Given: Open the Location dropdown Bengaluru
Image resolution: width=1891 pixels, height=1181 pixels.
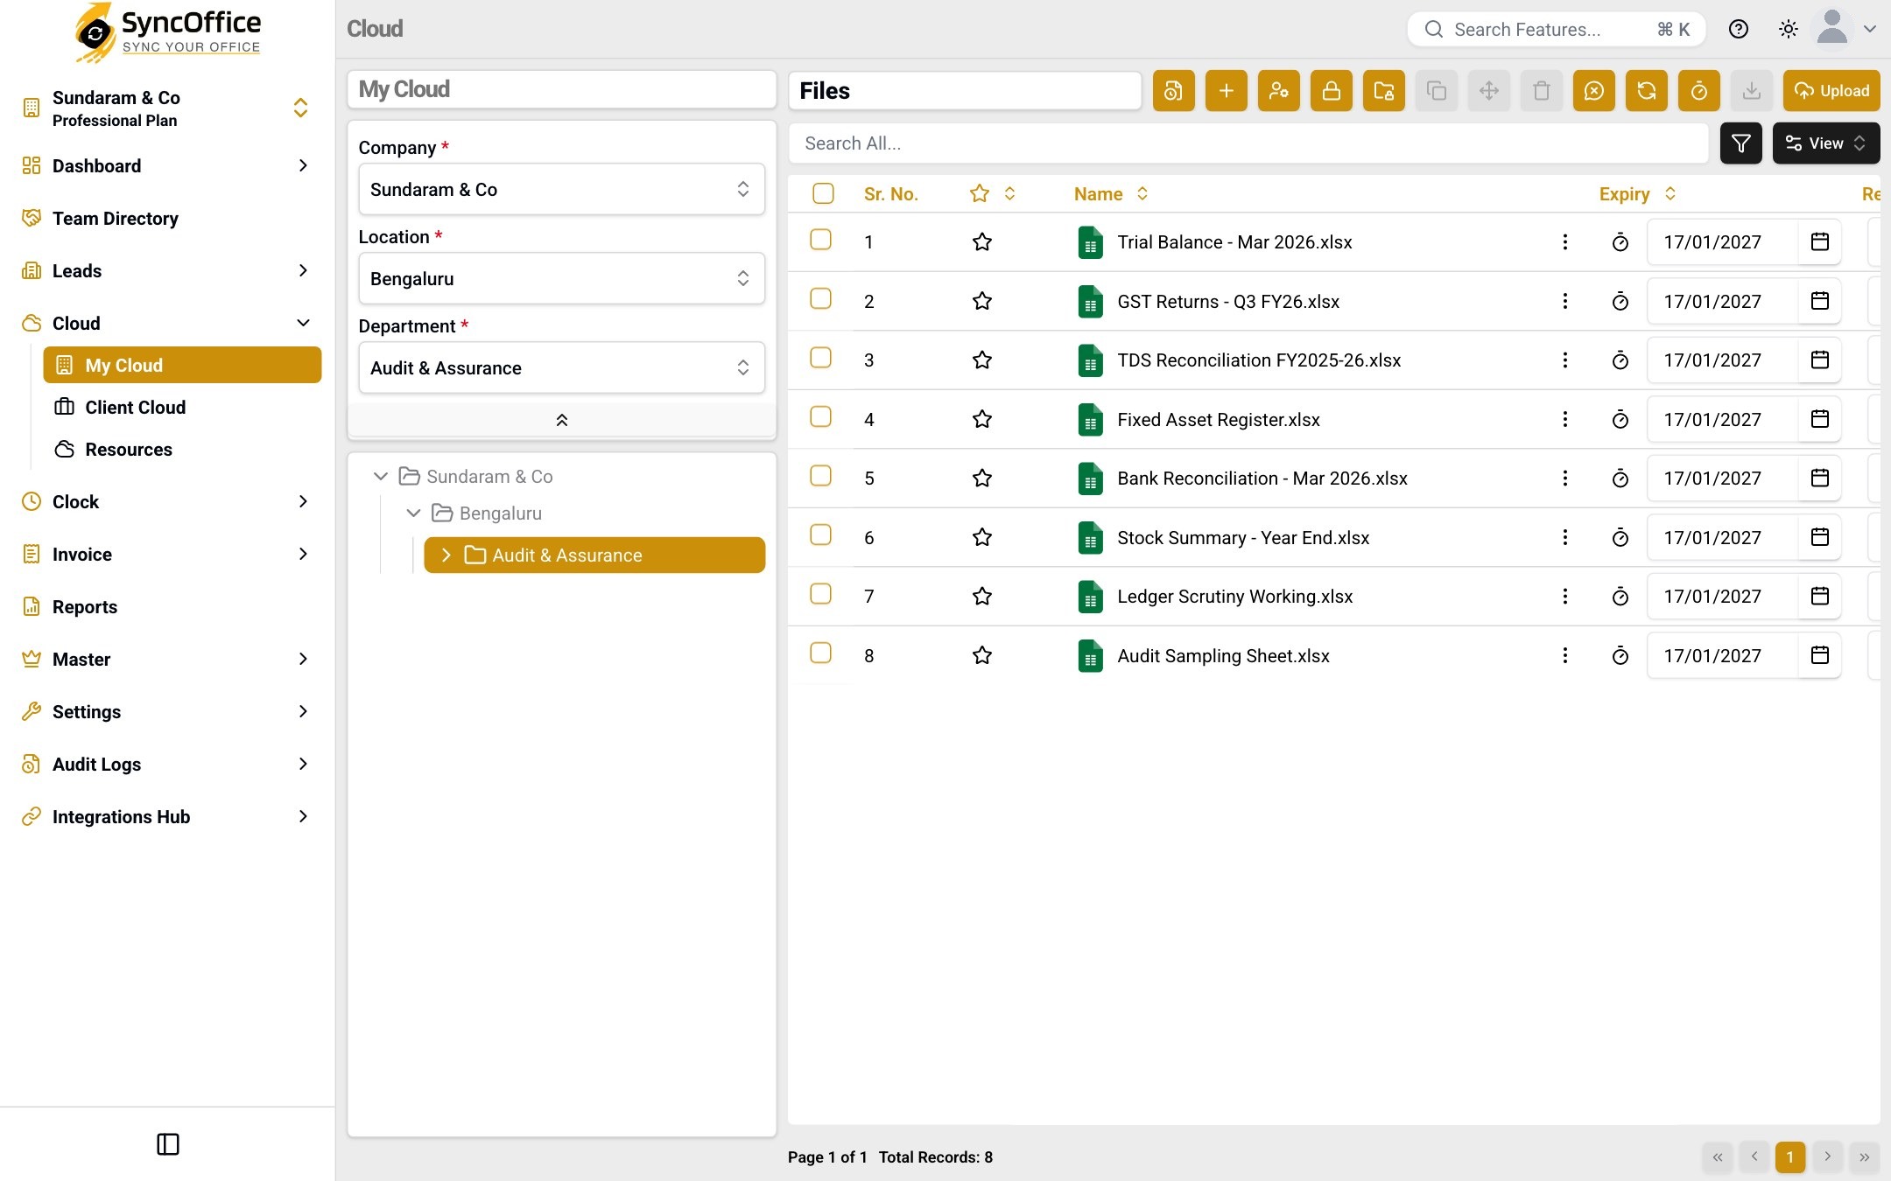Looking at the screenshot, I should coord(561,278).
